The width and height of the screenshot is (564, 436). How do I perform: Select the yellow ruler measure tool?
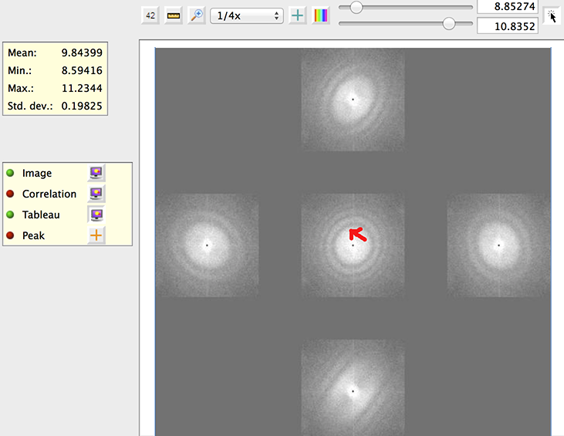coord(174,15)
